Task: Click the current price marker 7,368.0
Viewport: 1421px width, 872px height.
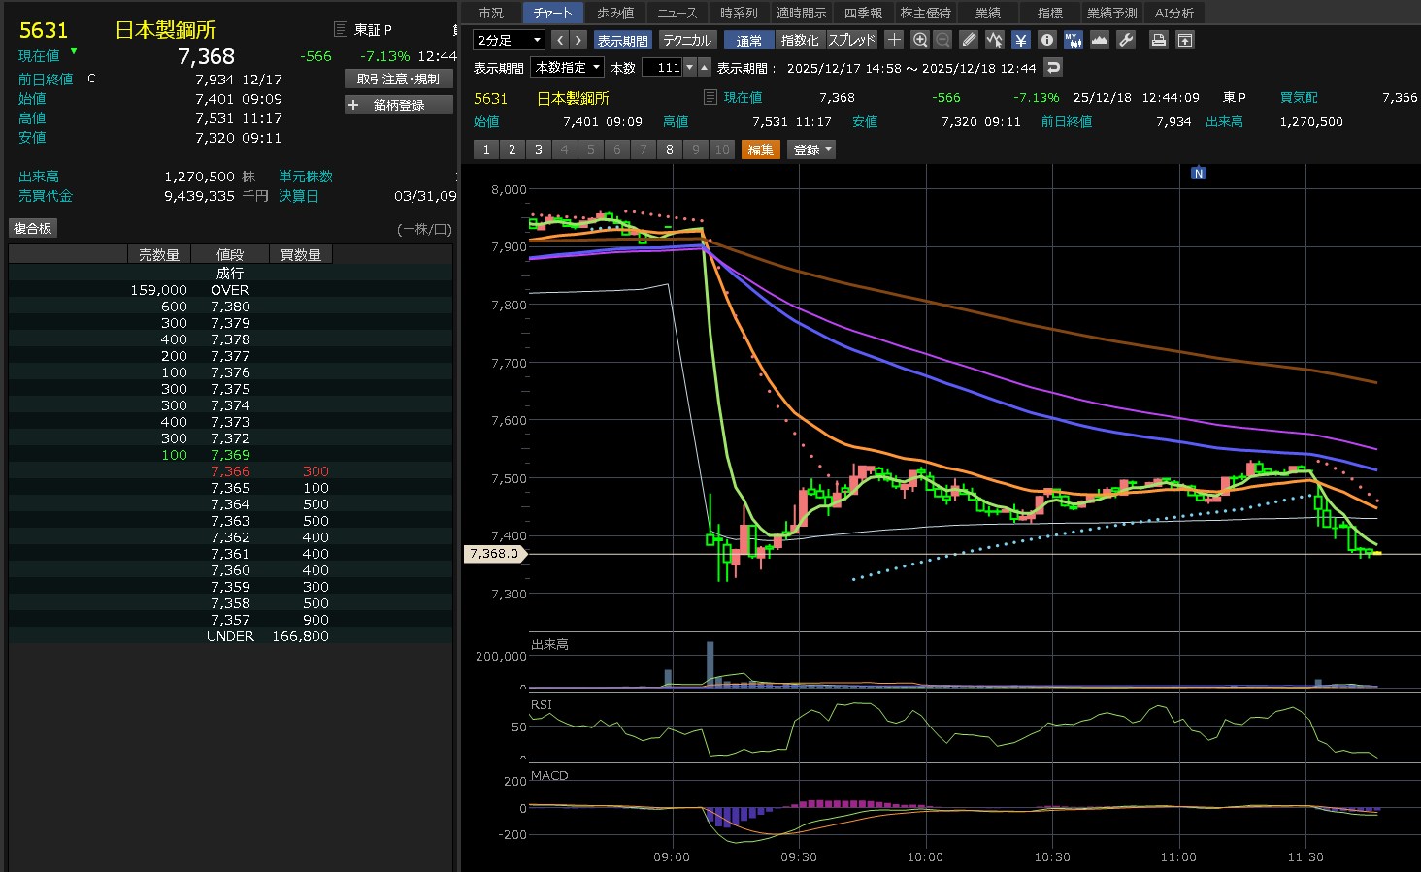Action: point(495,554)
